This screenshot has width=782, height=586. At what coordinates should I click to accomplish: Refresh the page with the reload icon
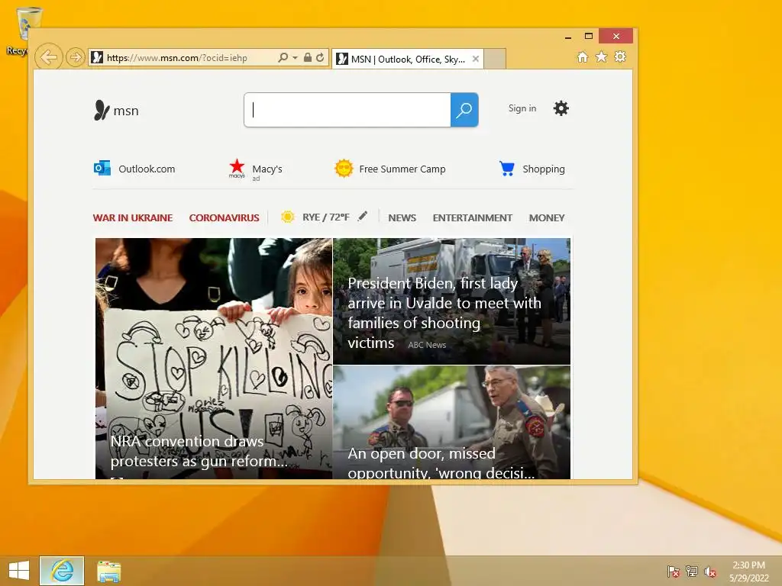tap(320, 57)
